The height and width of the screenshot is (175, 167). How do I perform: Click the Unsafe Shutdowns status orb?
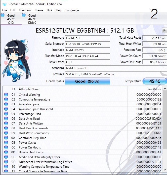(6, 152)
